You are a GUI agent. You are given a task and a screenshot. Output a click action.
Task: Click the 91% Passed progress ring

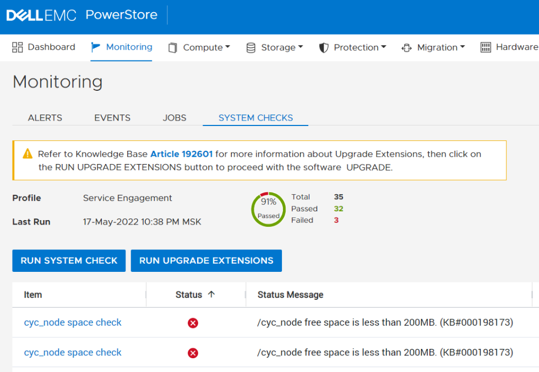pyautogui.click(x=268, y=209)
